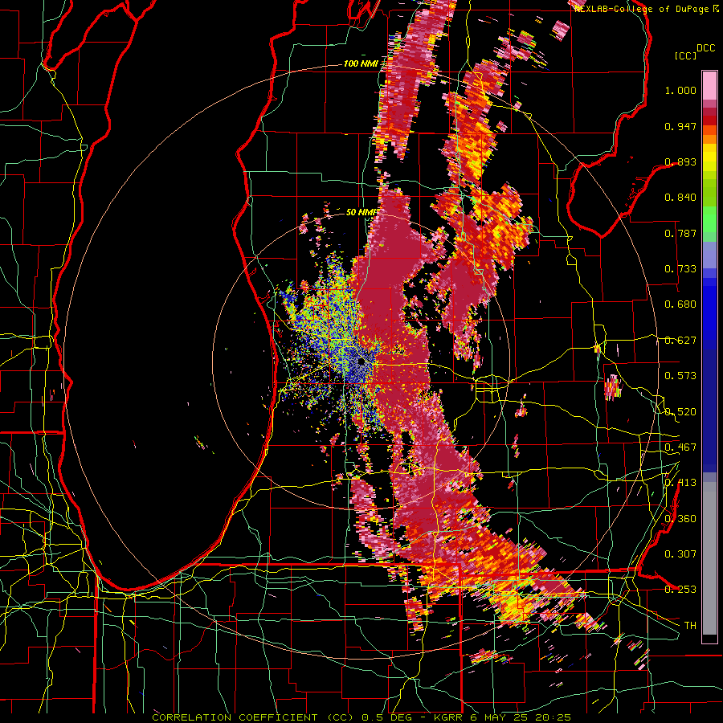
Task: Select the 0.467 legend value
Action: click(x=680, y=447)
